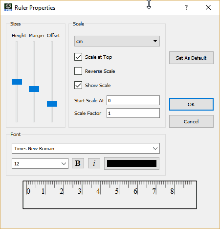
Task: Click the application icon in title bar
Action: (x=8, y=7)
